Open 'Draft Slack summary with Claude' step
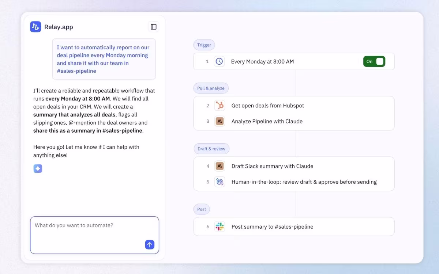The height and width of the screenshot is (274, 439). pyautogui.click(x=294, y=166)
